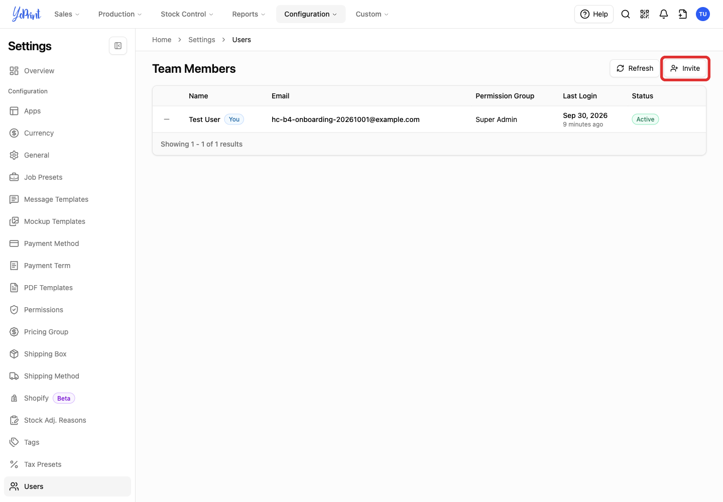Expand the Production dropdown menu
The width and height of the screenshot is (723, 502).
pos(120,14)
